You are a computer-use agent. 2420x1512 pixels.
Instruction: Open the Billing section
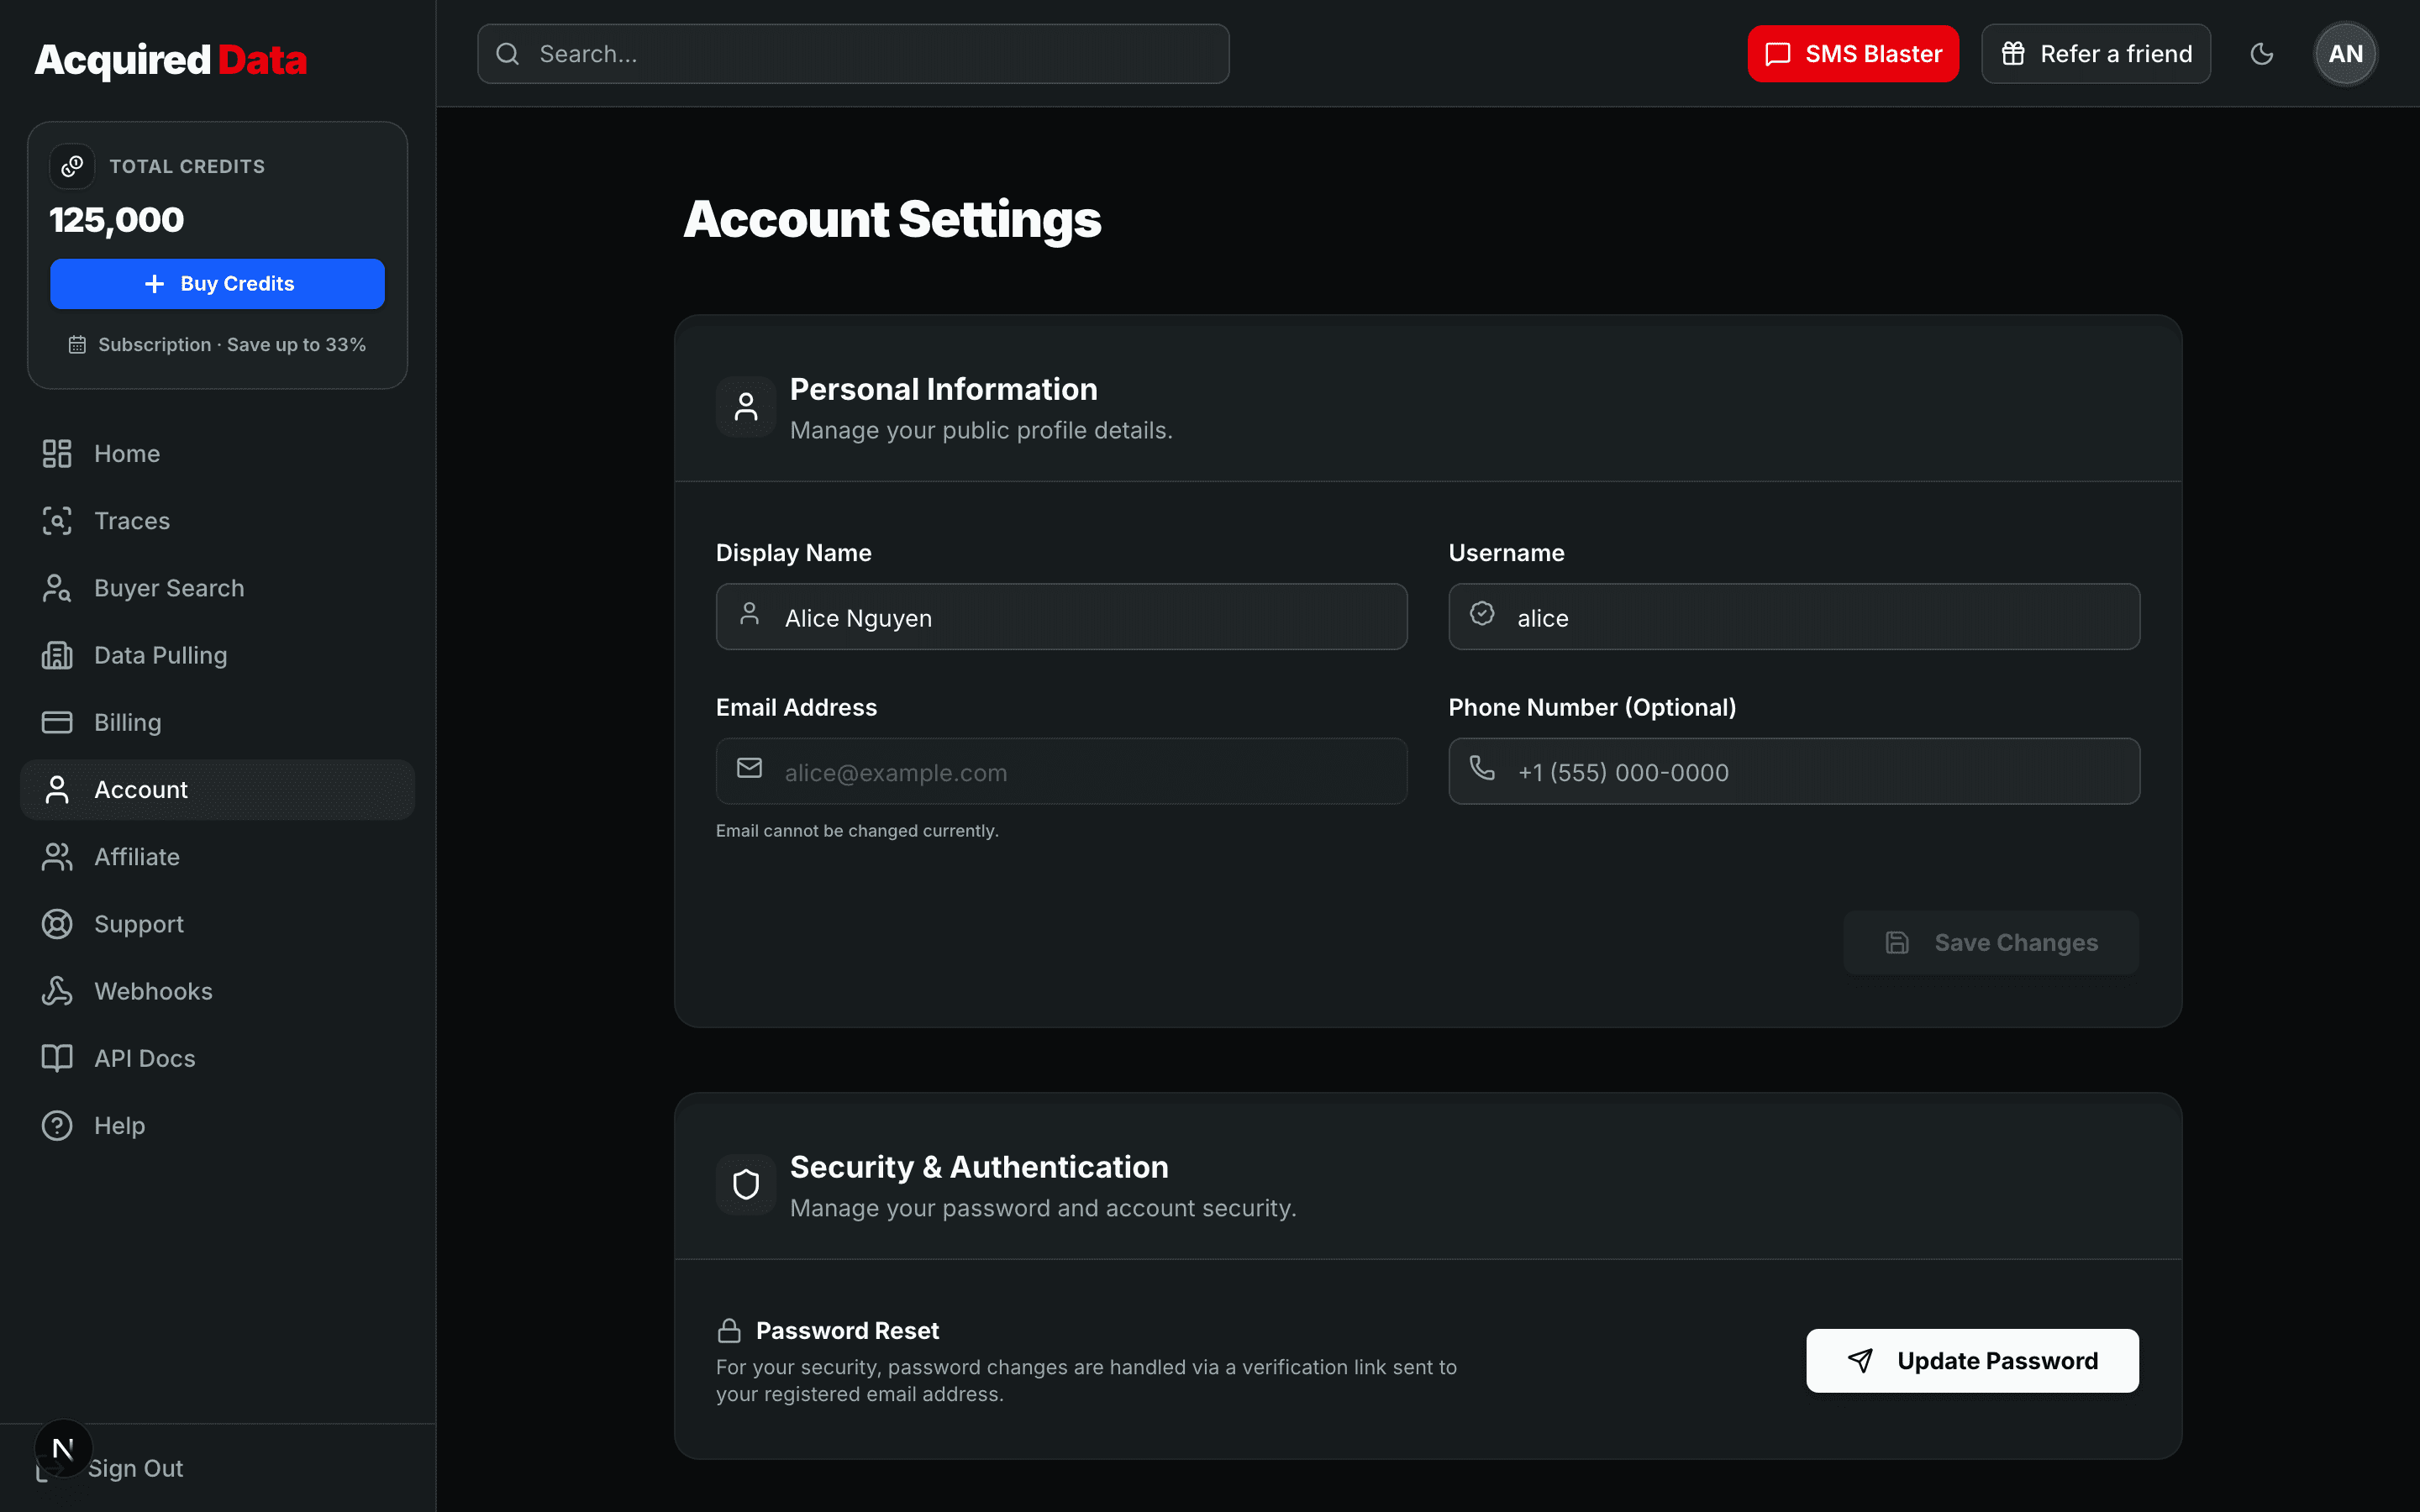pyautogui.click(x=217, y=722)
